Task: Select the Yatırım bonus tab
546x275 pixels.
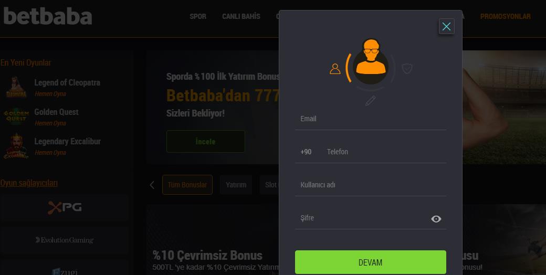Action: (x=236, y=185)
